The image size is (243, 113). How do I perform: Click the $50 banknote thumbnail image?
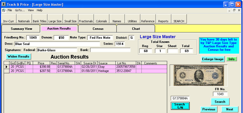(x=197, y=76)
